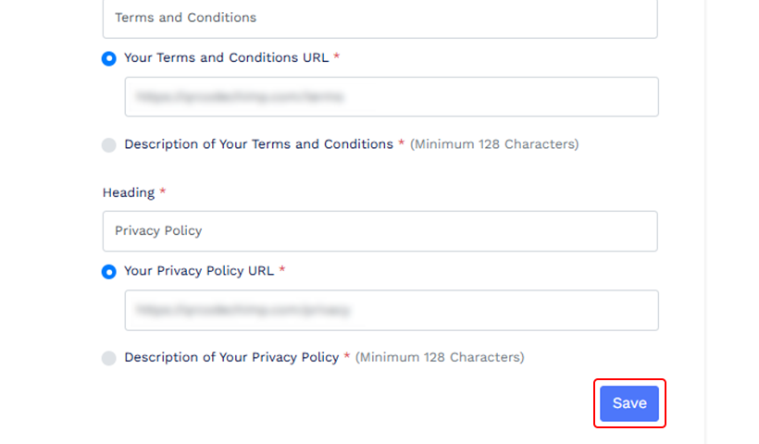Click the 'Your Terms and Conditions URL' label text
Image resolution: width=759 pixels, height=444 pixels.
click(226, 57)
